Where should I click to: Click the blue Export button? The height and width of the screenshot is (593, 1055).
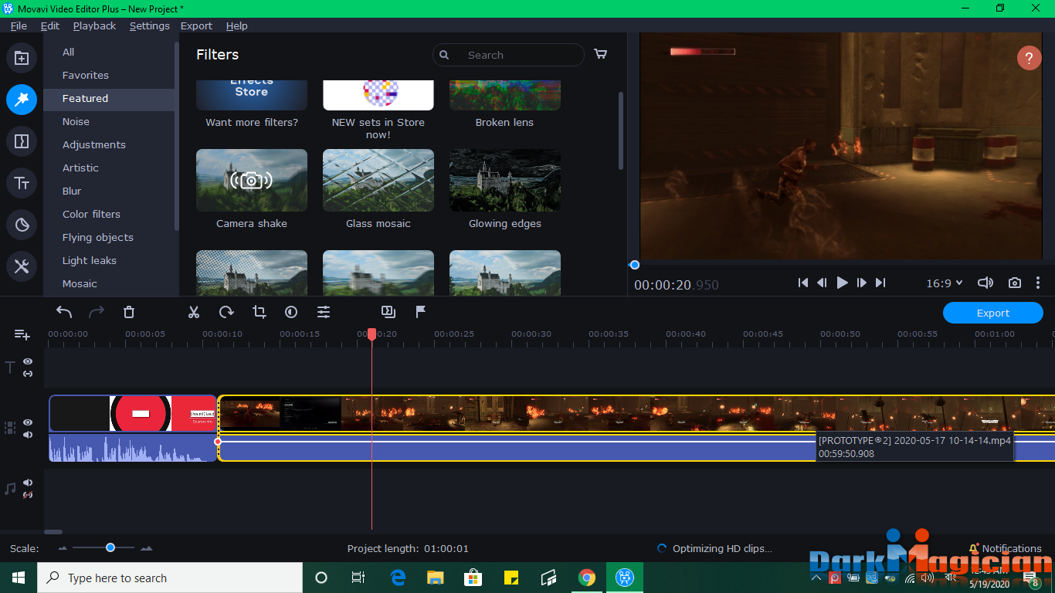(993, 313)
